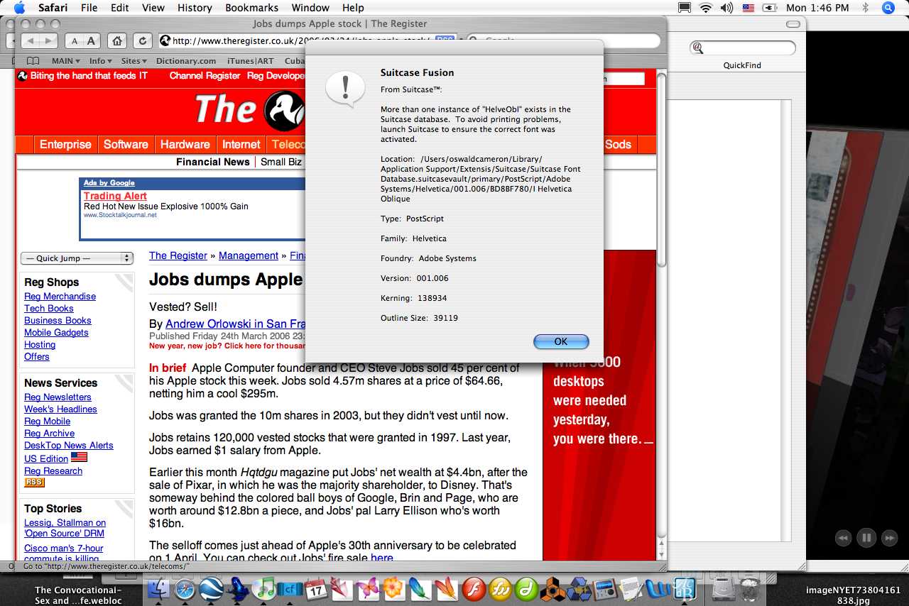Select The Convocational webloc desktop file
The image size is (909, 606).
pos(78,595)
